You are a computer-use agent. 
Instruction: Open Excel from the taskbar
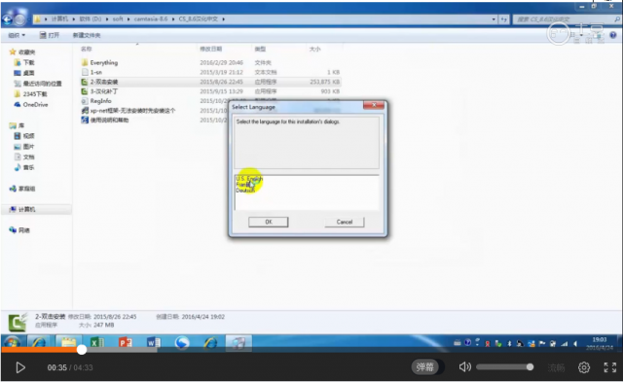click(97, 342)
